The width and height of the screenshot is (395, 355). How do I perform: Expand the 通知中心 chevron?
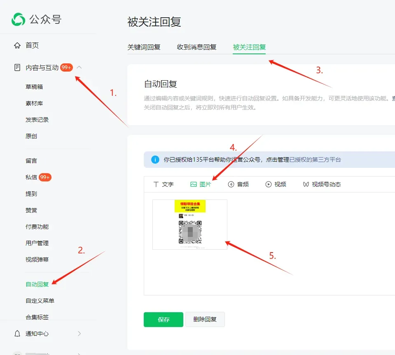(79, 334)
